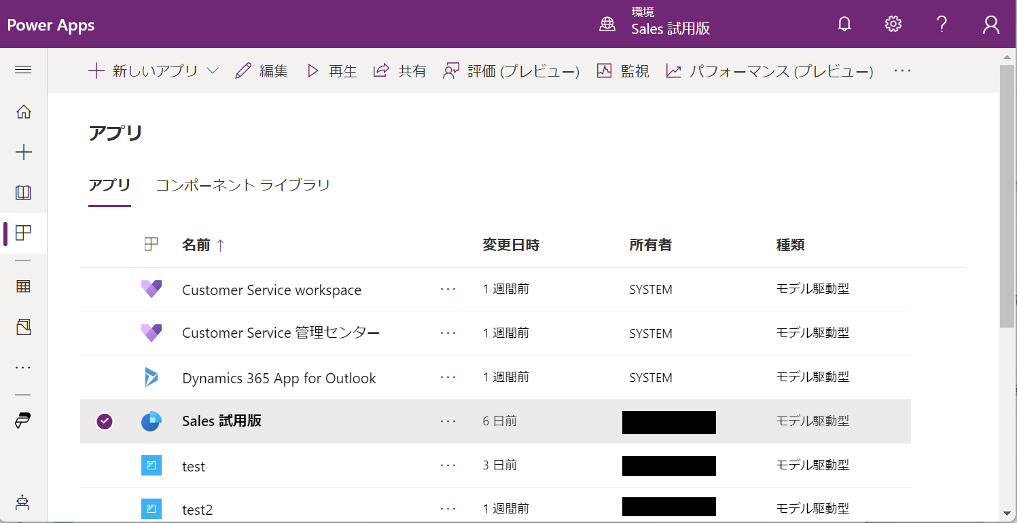Screen dimensions: 1017x523
Task: Select the Apps icon in sidebar
Action: point(23,233)
